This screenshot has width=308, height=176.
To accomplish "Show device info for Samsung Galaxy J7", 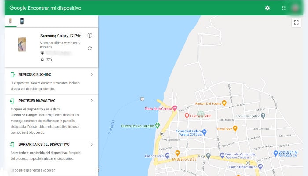I will tap(90, 36).
